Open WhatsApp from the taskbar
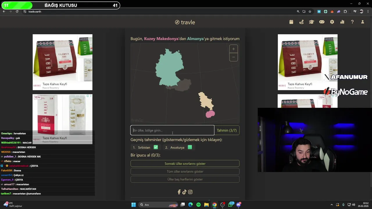The width and height of the screenshot is (372, 209). [231, 205]
